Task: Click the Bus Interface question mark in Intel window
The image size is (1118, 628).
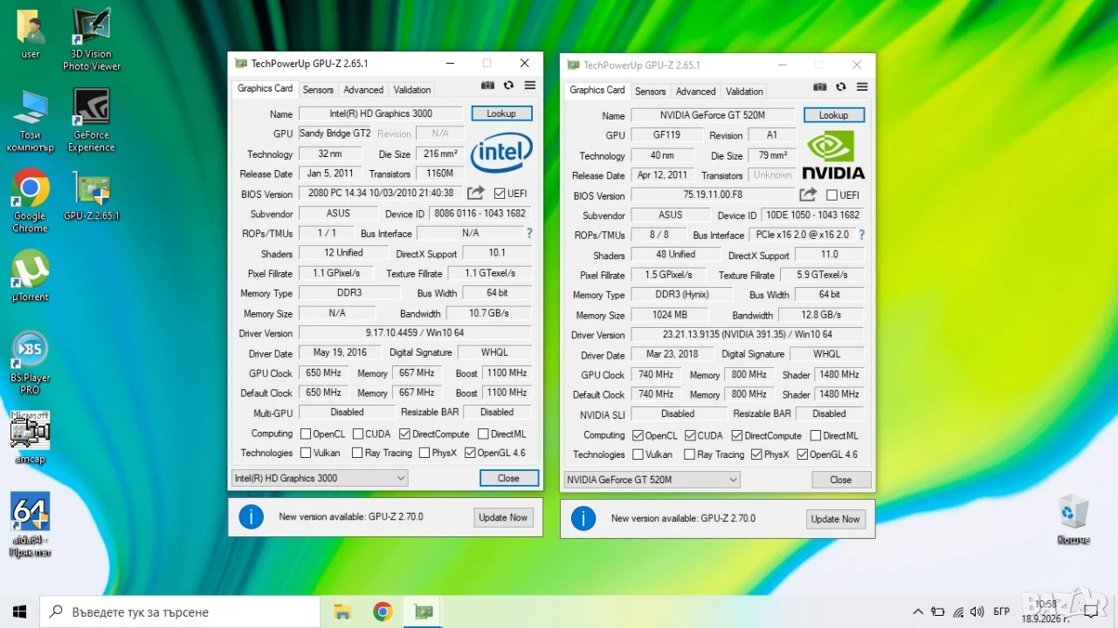Action: (528, 233)
